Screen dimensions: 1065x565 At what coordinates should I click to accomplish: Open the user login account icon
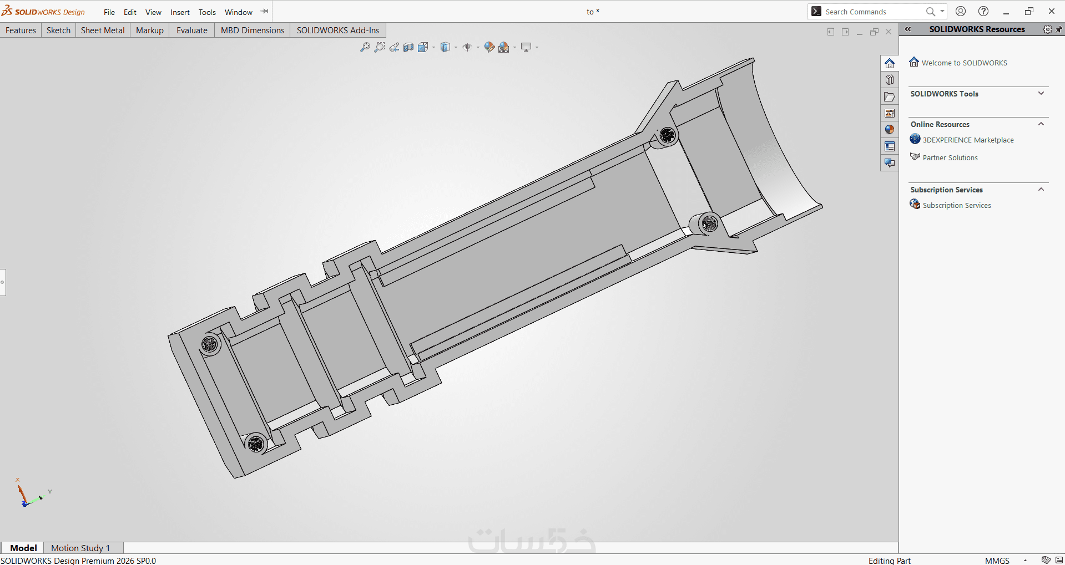[x=961, y=11]
